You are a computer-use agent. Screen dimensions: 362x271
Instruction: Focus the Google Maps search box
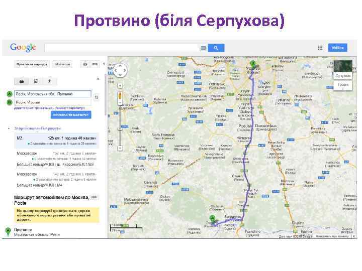pyautogui.click(x=122, y=48)
